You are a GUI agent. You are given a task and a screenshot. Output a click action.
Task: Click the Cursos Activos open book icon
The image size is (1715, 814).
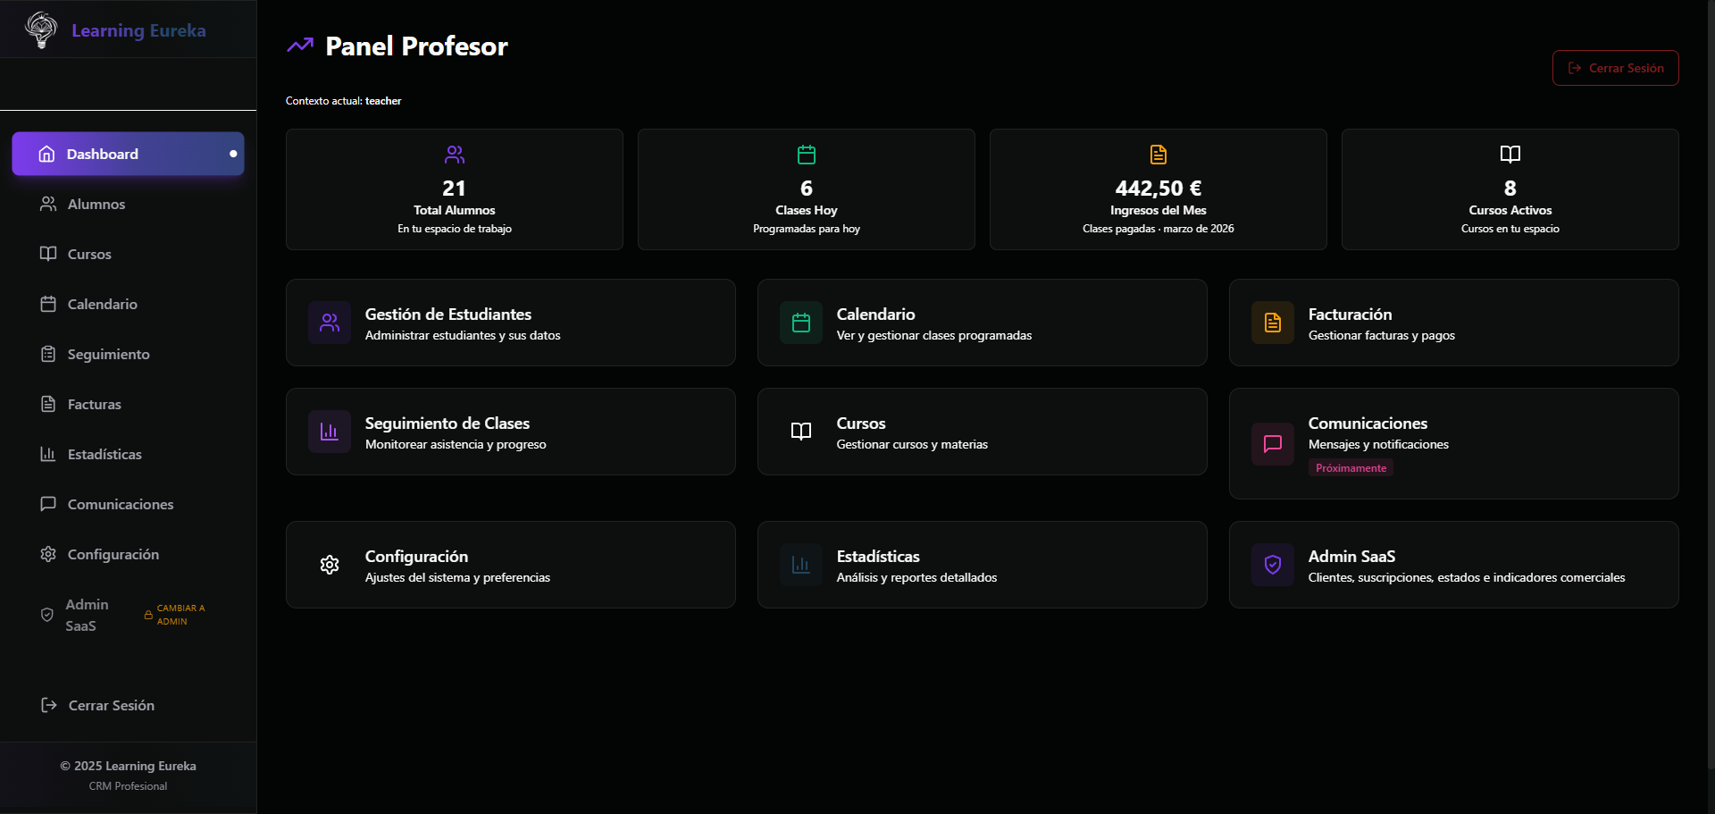point(1510,155)
